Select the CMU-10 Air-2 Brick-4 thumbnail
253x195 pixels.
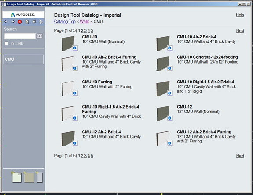click(163, 43)
